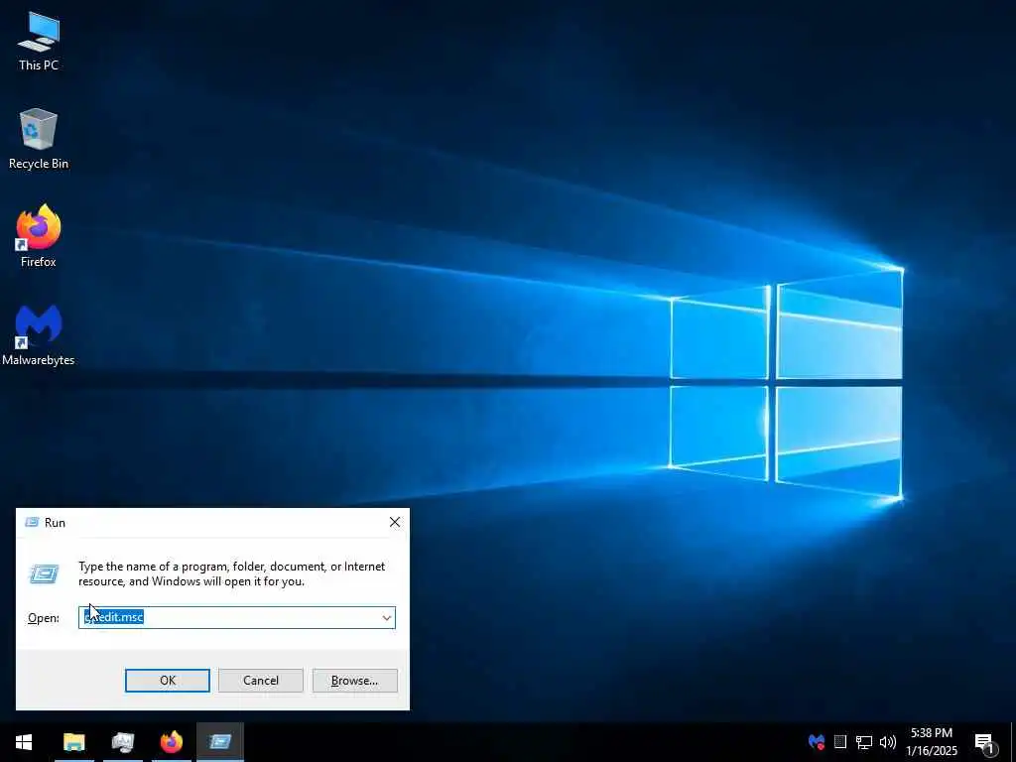Select the Run dialog taskbar button

[220, 742]
